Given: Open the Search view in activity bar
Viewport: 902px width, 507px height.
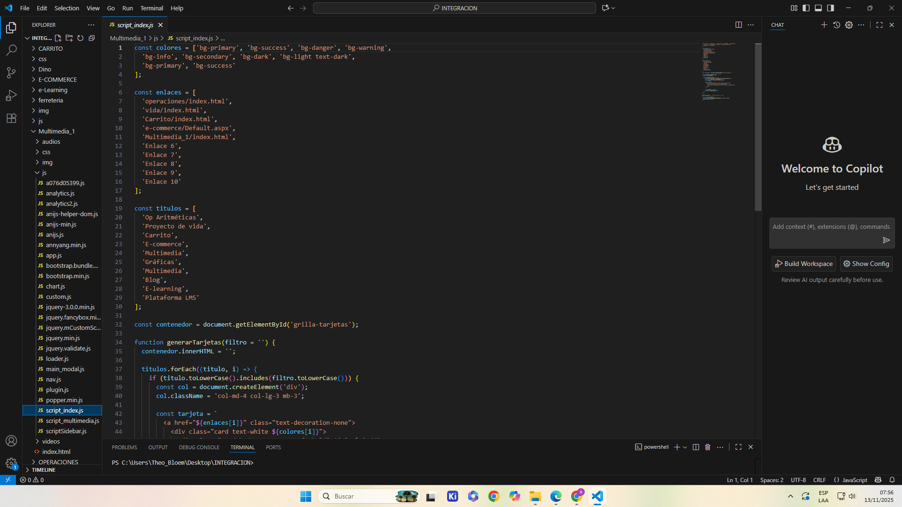Looking at the screenshot, I should 11,50.
